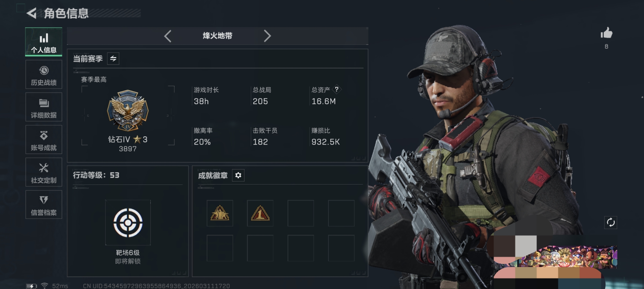Screen dimensions: 644x289
Task: Open the 信誉档案 tab
Action: (x=44, y=205)
